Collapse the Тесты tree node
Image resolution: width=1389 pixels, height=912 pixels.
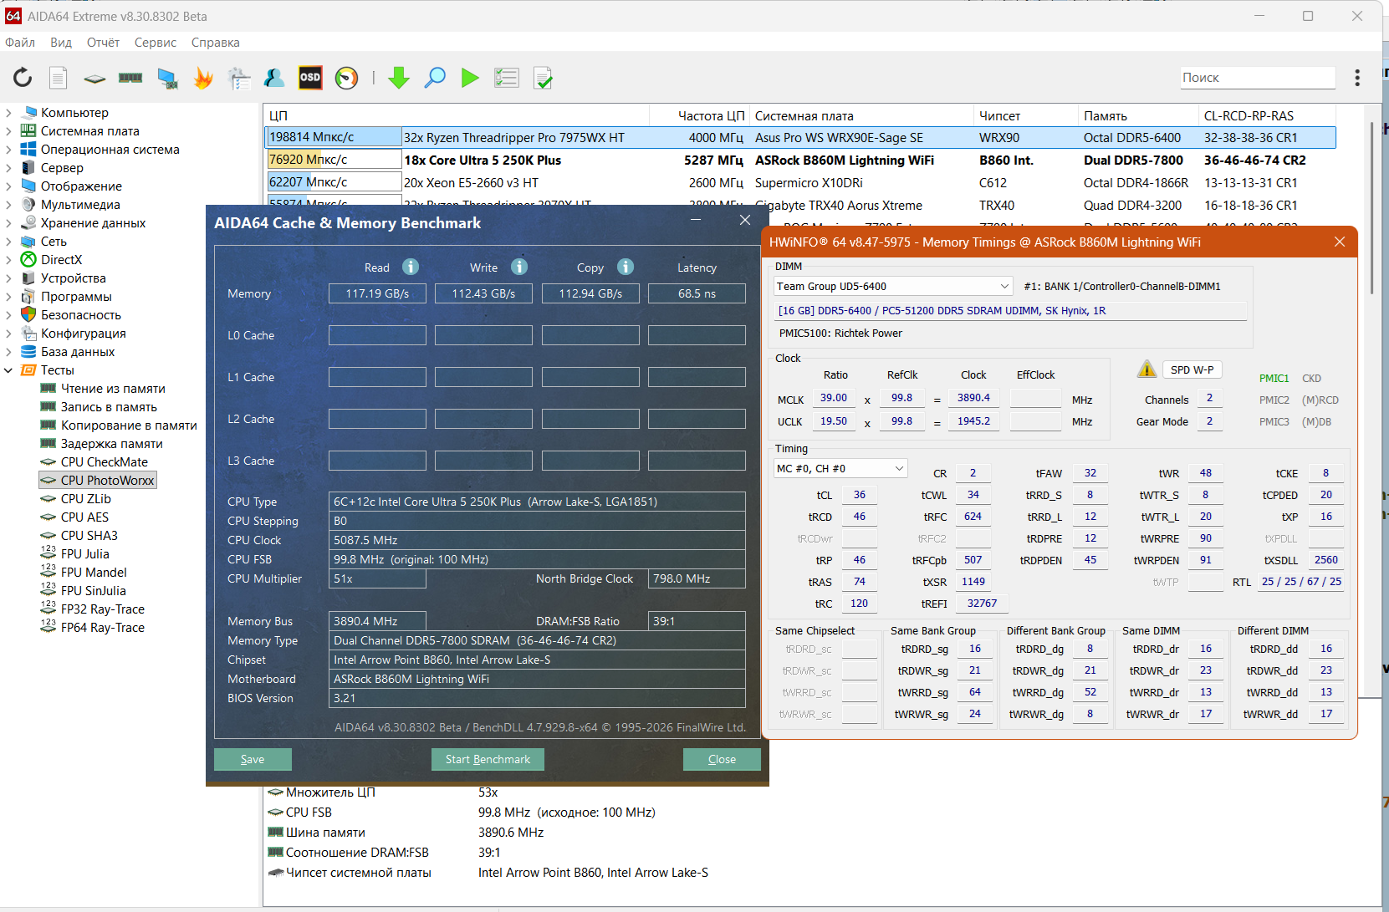click(8, 370)
